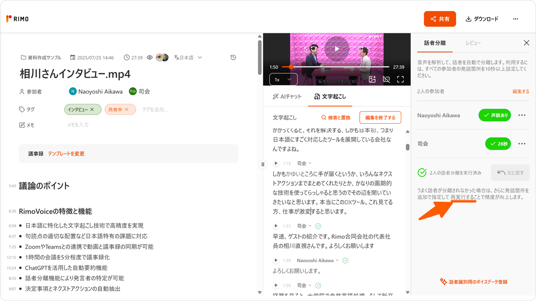This screenshot has height=301, width=536.
Task: Click 編集する to edit participants
Action: tap(521, 91)
